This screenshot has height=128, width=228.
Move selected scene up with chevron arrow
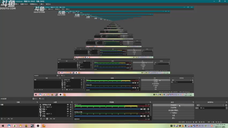pos(9,119)
